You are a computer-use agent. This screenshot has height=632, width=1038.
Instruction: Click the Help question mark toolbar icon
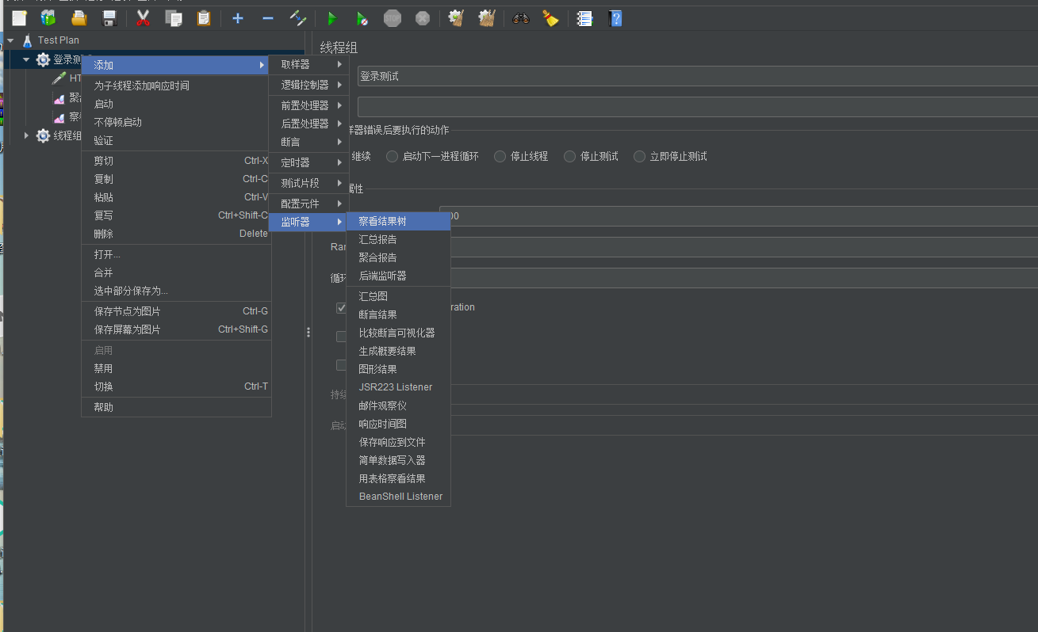tap(615, 17)
